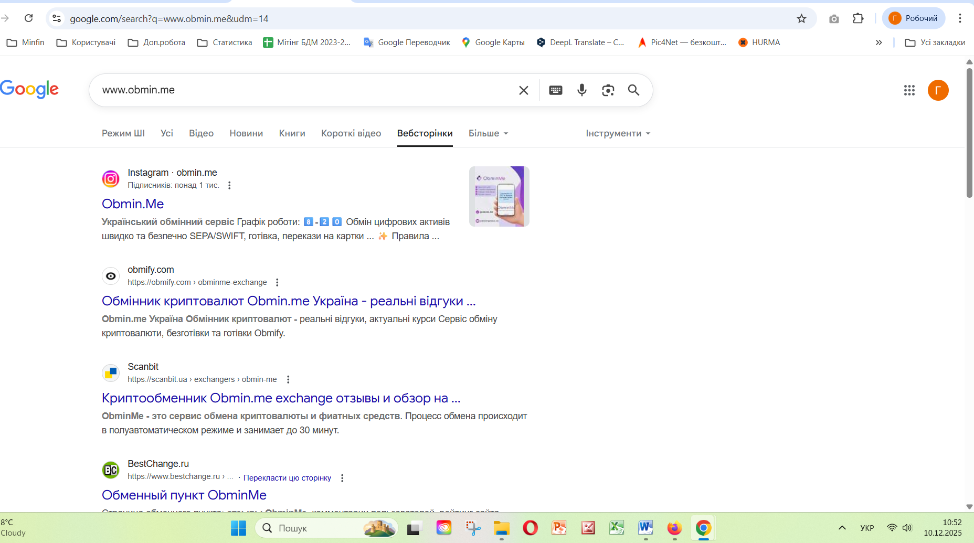Open the Google apps grid
Viewport: 974px width, 543px height.
coord(909,90)
